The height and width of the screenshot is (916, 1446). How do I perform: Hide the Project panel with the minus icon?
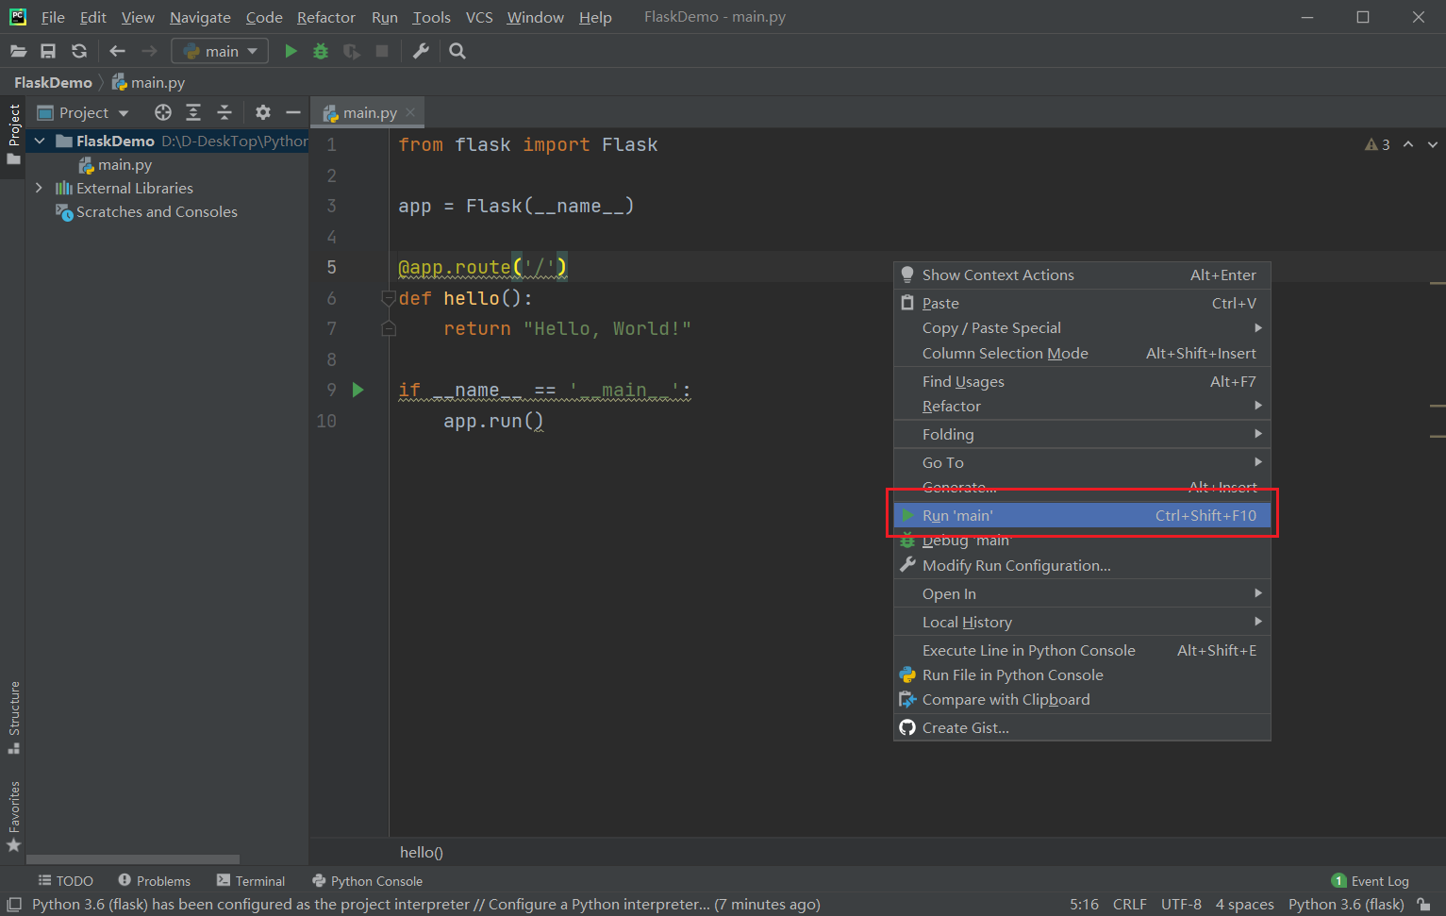coord(293,112)
